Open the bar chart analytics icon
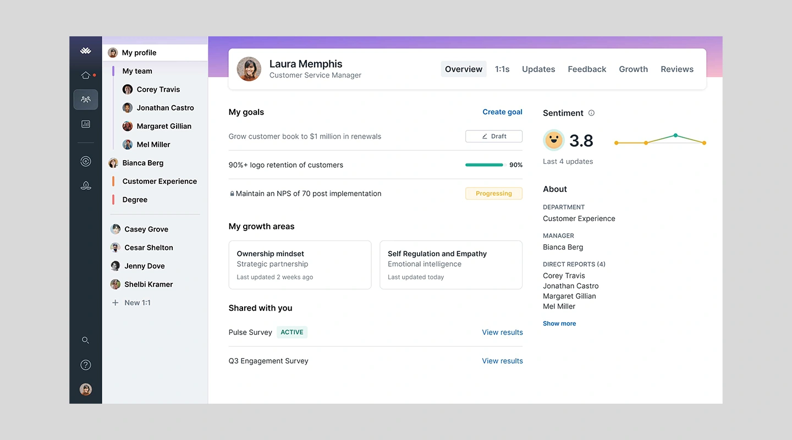792x440 pixels. click(85, 124)
